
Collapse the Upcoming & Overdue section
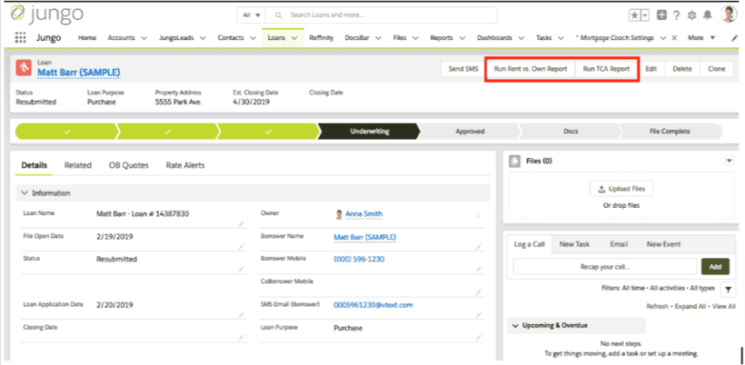tap(516, 325)
